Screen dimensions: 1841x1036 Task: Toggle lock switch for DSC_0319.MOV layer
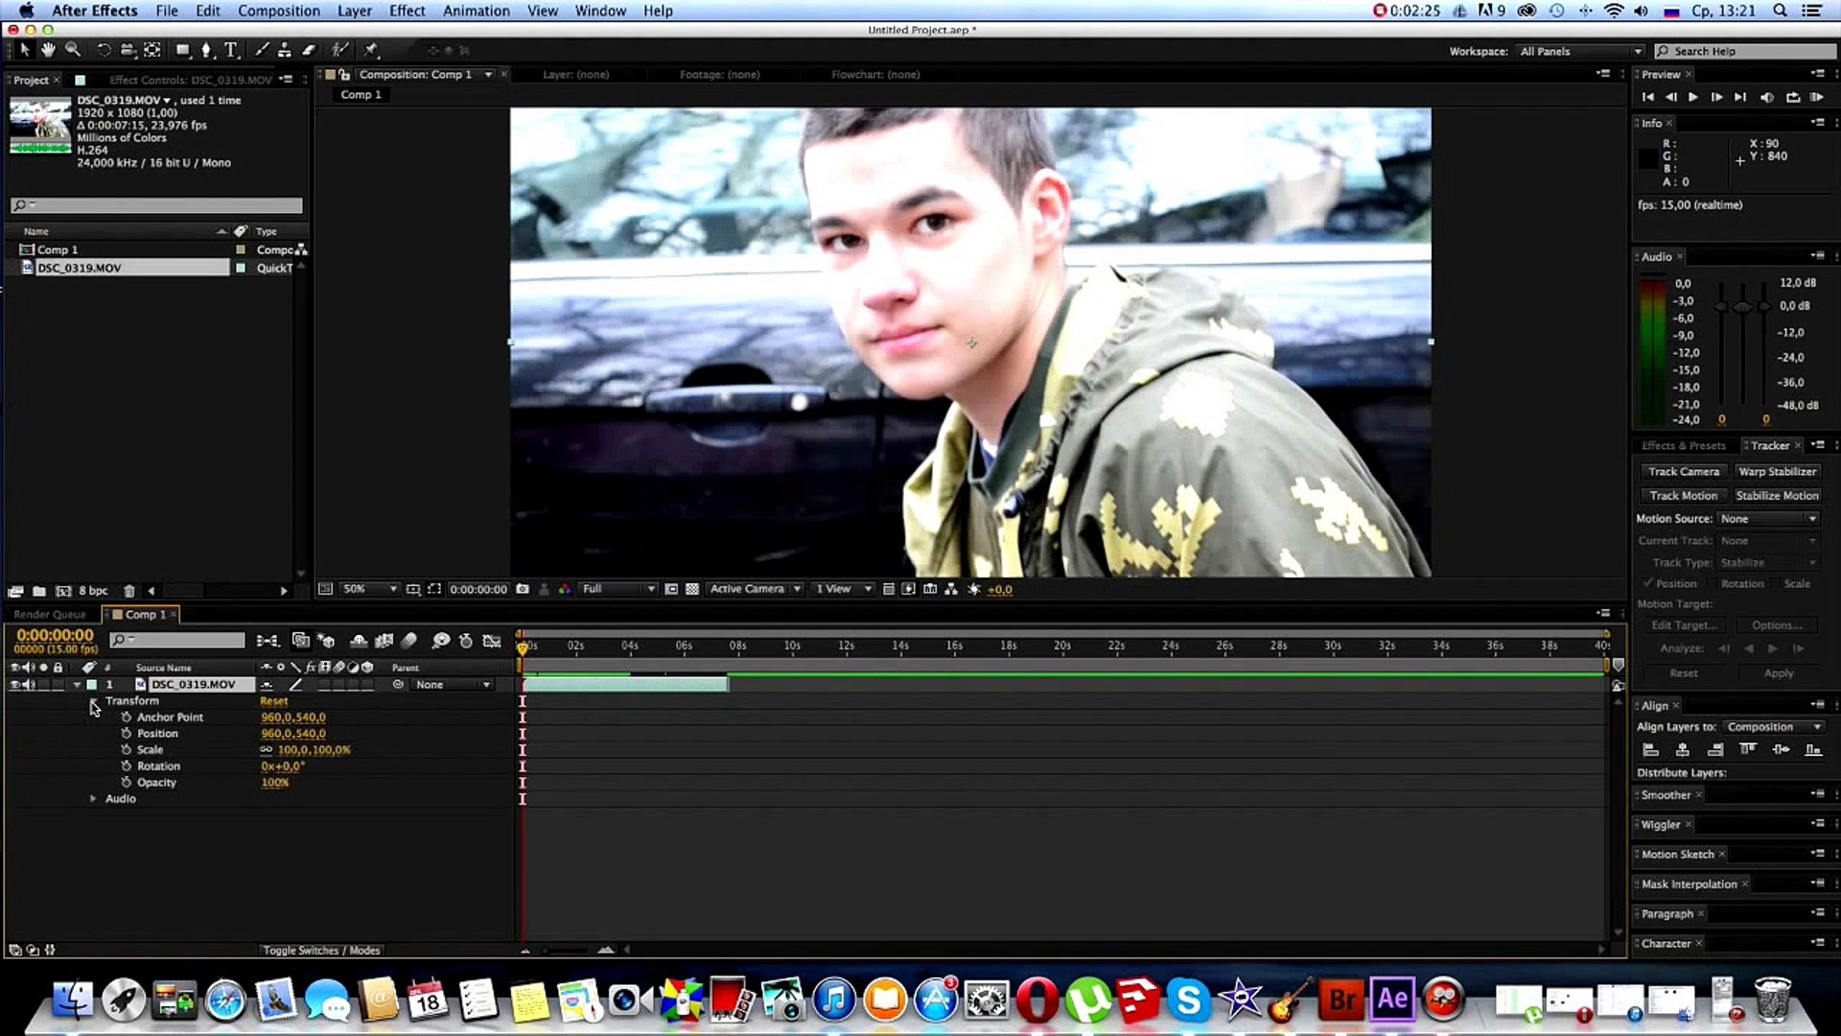click(x=58, y=685)
